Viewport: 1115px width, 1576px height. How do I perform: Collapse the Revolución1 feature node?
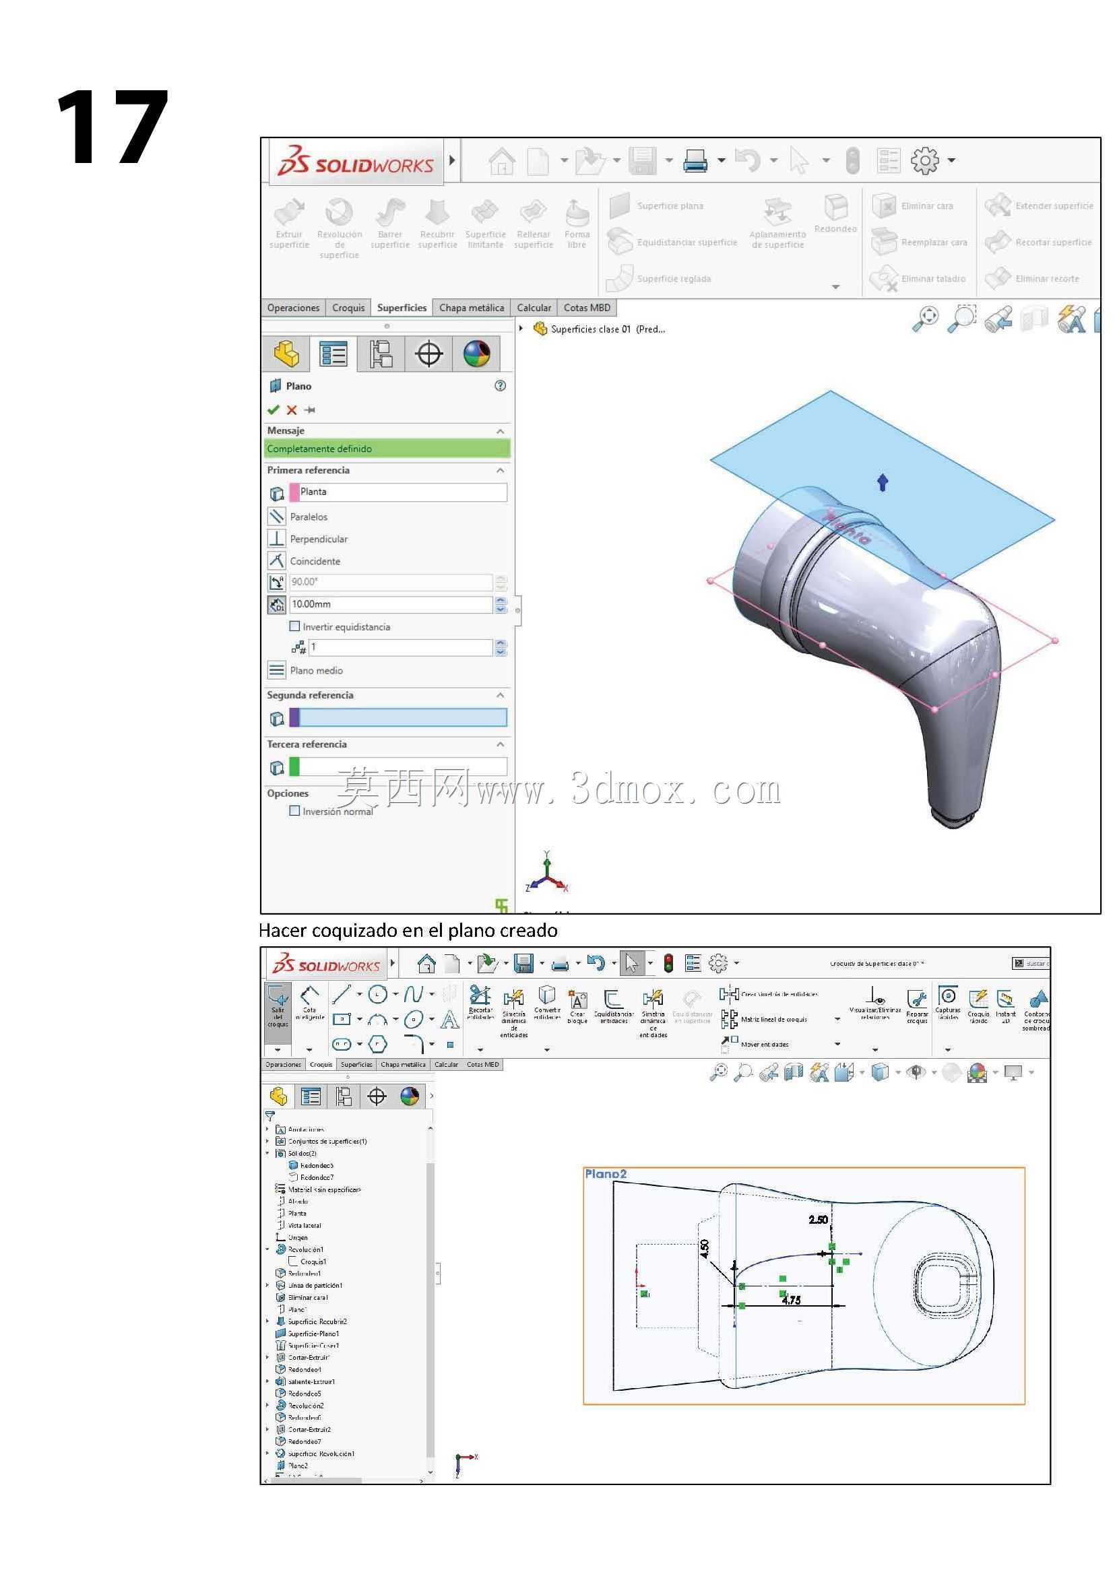coord(267,1249)
